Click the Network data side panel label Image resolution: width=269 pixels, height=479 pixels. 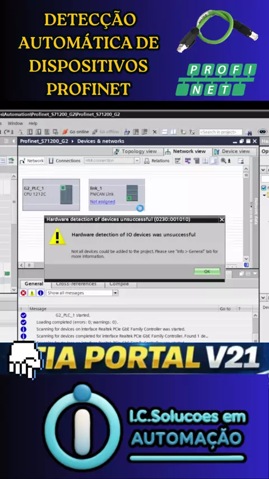(256, 211)
